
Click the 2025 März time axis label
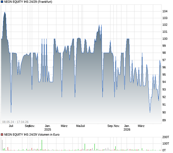[x=64, y=126]
